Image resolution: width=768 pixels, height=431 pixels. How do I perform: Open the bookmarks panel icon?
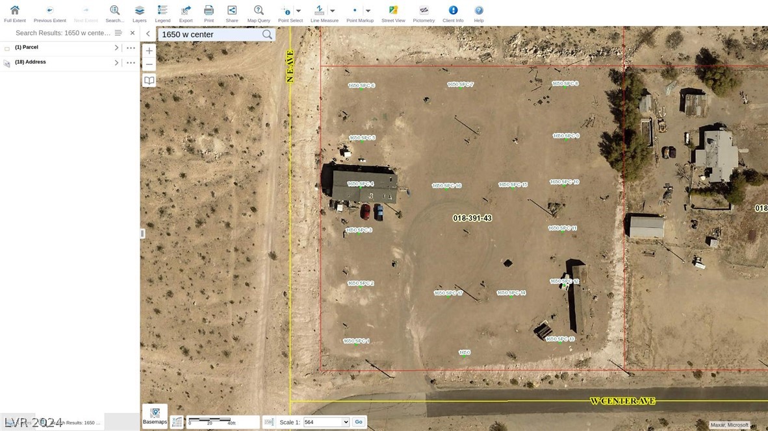tap(149, 80)
